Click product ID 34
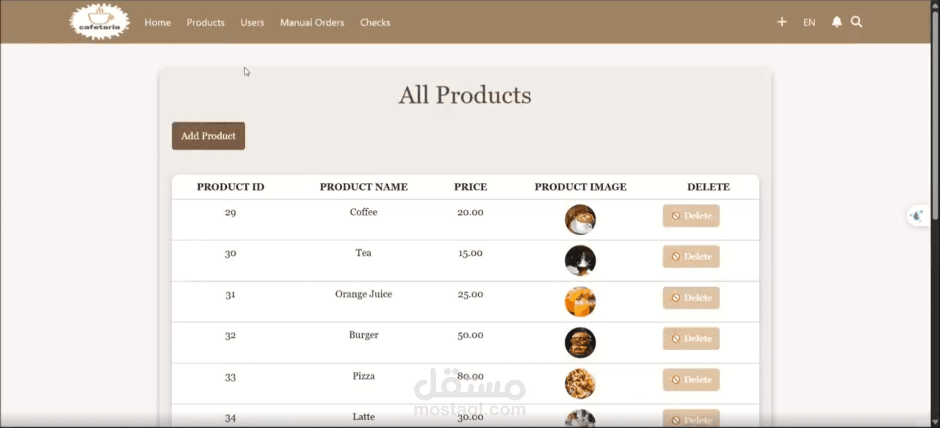 click(x=231, y=419)
